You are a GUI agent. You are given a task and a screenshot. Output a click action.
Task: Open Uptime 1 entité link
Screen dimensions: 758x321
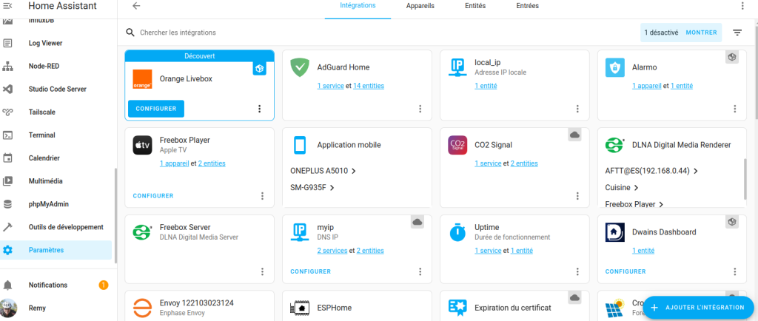(x=522, y=251)
